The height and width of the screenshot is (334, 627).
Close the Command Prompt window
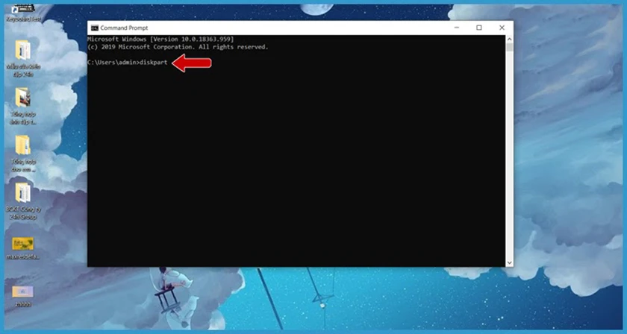(502, 28)
